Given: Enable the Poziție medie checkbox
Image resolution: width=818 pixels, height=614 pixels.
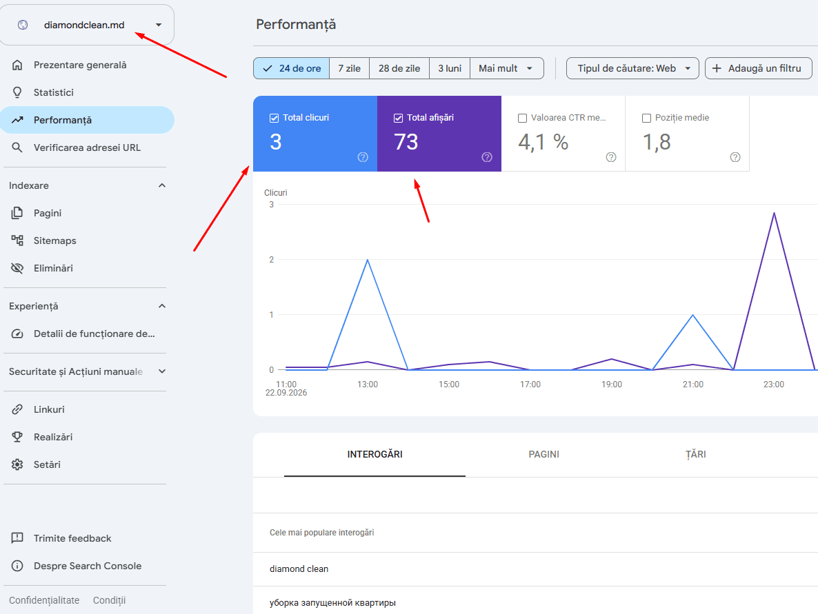Looking at the screenshot, I should (646, 119).
